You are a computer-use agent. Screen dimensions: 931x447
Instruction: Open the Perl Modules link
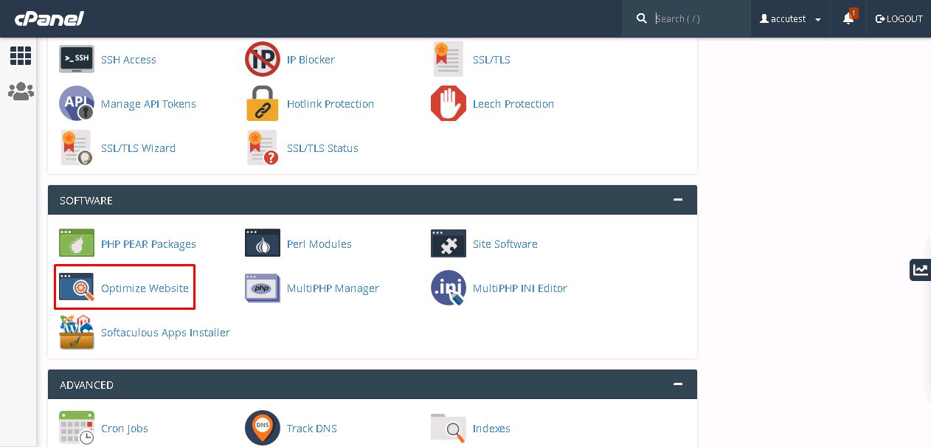tap(319, 244)
